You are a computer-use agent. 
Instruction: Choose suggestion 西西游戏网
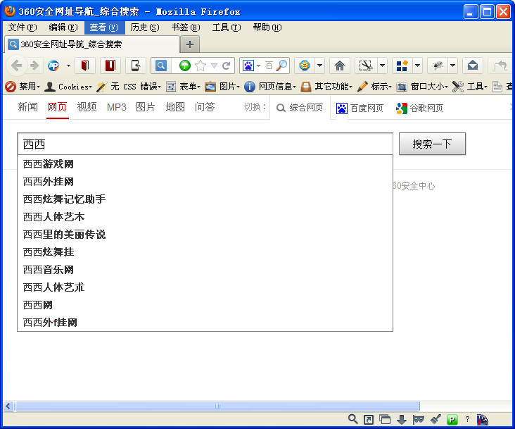click(205, 163)
